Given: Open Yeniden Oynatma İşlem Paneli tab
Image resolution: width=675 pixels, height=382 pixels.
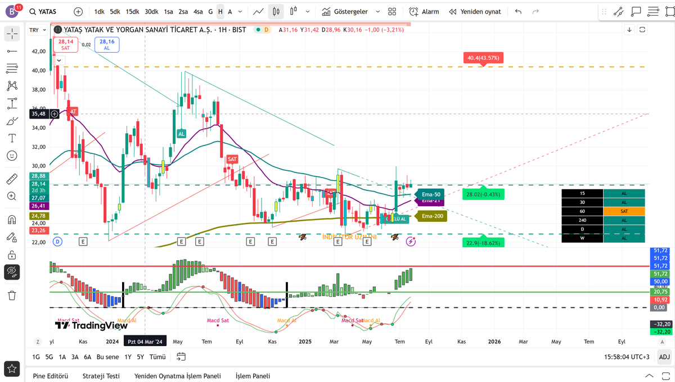Looking at the screenshot, I should pyautogui.click(x=178, y=376).
